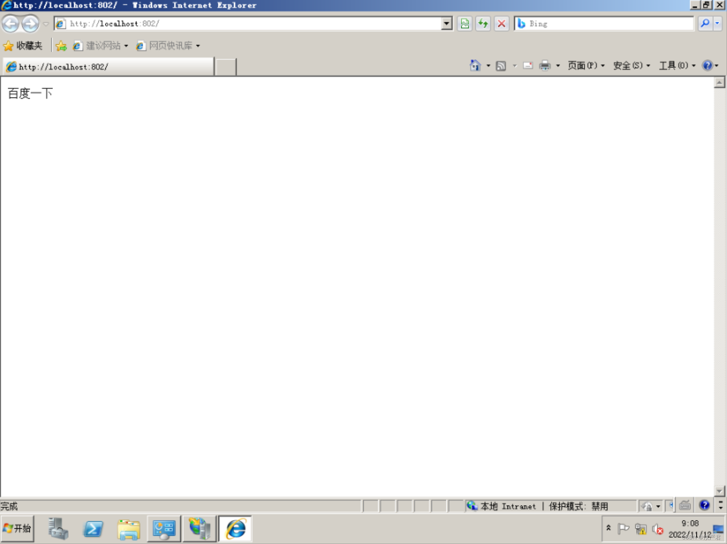727x544 pixels.
Task: Expand the Home button dropdown arrow
Action: tap(488, 65)
